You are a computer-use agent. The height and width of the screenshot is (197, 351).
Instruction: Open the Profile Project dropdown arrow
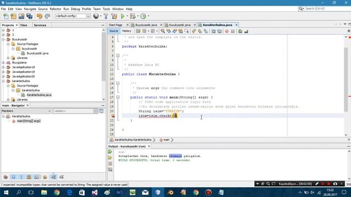point(149,16)
